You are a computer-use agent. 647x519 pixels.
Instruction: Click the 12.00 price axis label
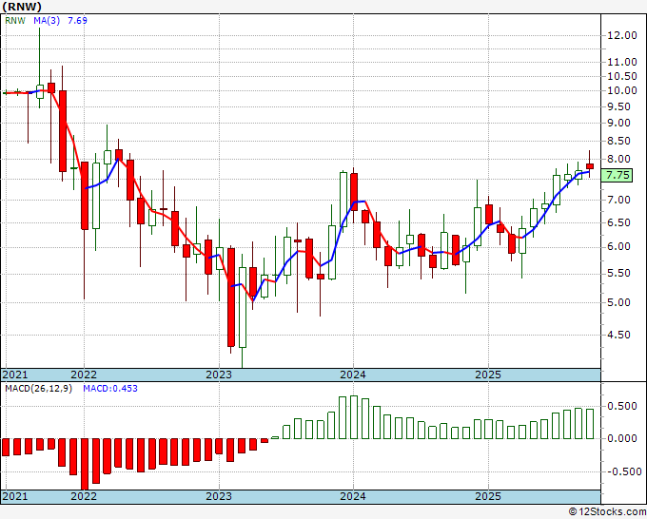(622, 35)
